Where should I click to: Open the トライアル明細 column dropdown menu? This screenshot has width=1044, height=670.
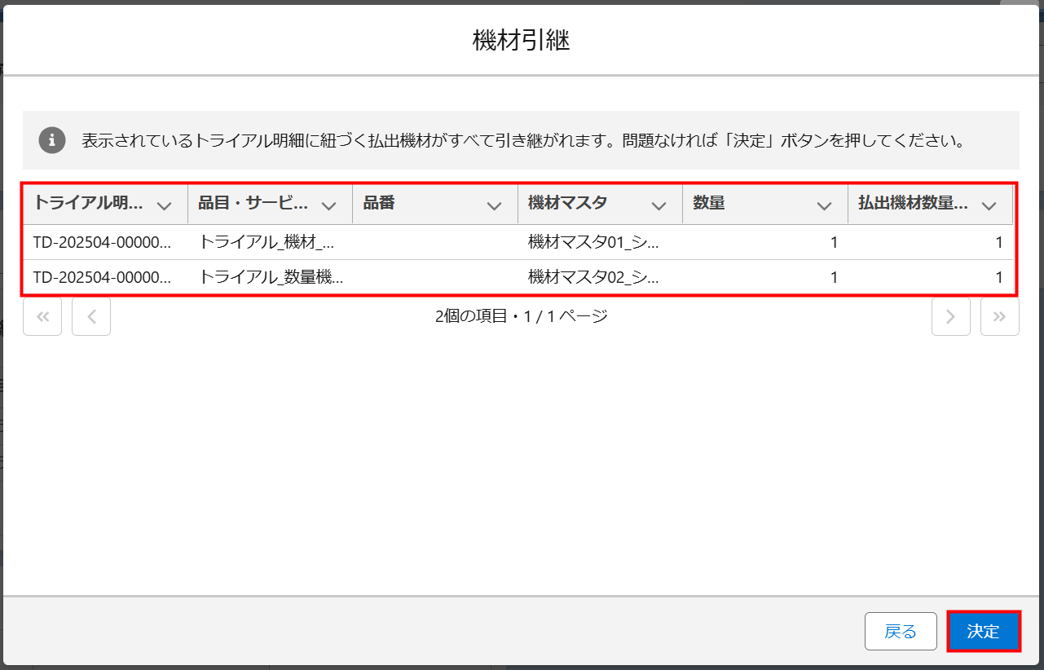(164, 205)
